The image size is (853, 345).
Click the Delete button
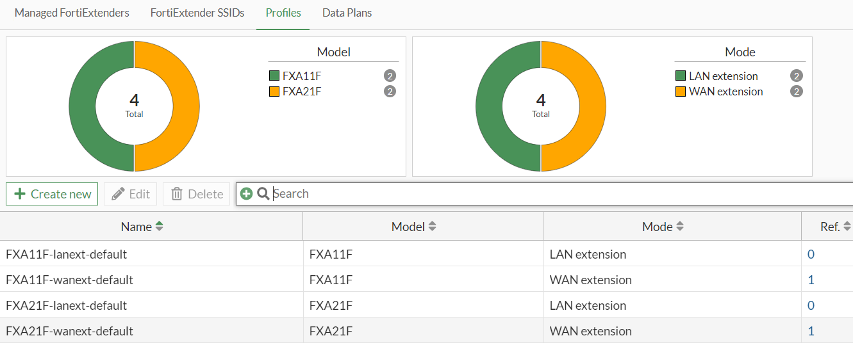(x=197, y=194)
